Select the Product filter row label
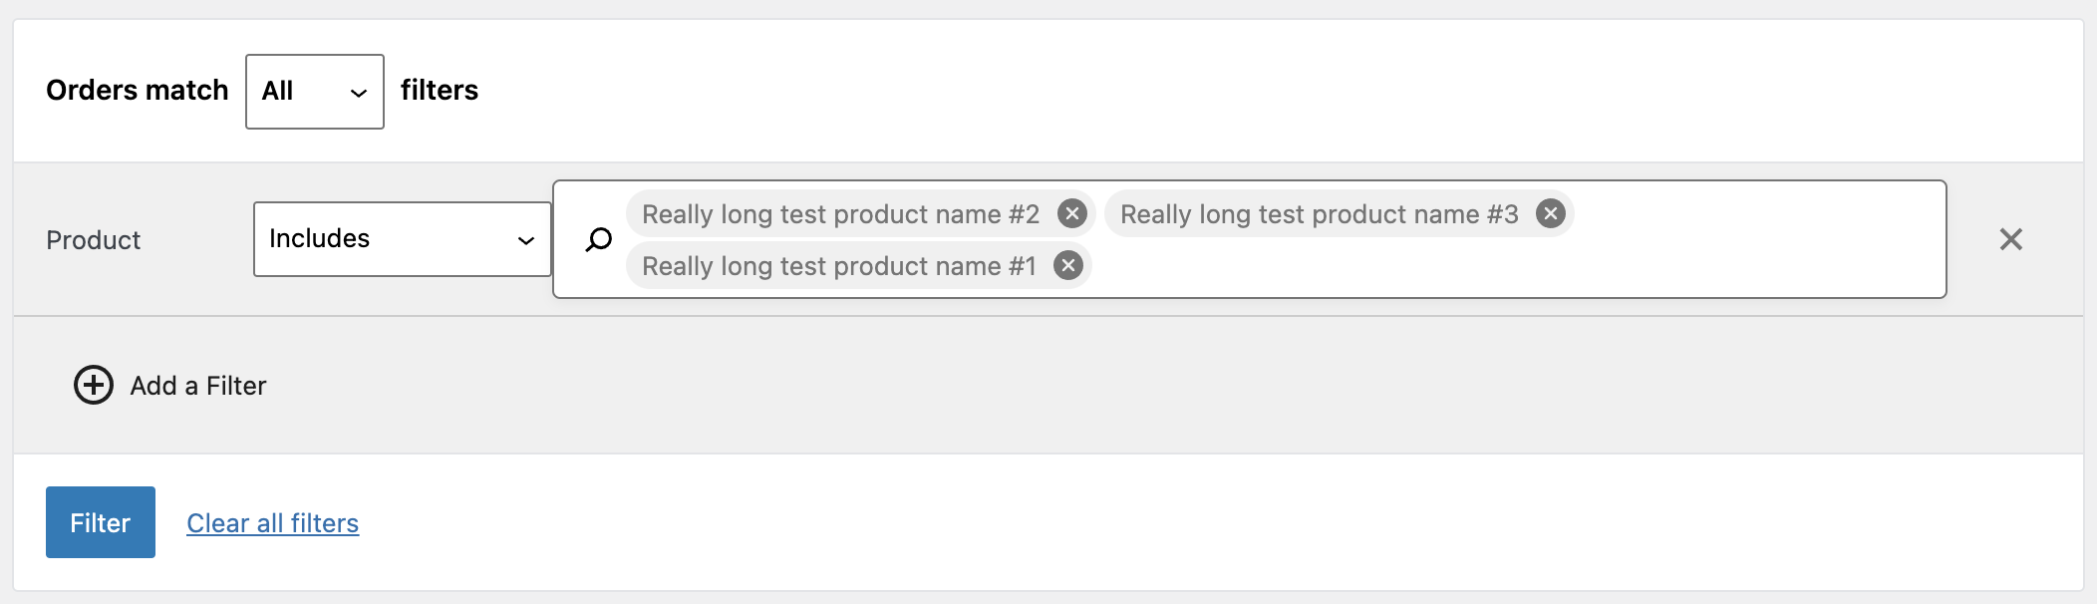The width and height of the screenshot is (2097, 604). coord(93,239)
